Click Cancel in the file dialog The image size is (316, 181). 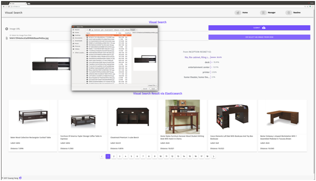point(145,88)
